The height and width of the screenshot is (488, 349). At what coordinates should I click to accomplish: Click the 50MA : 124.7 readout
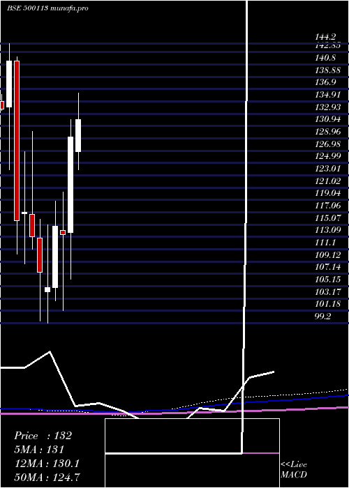(47, 477)
